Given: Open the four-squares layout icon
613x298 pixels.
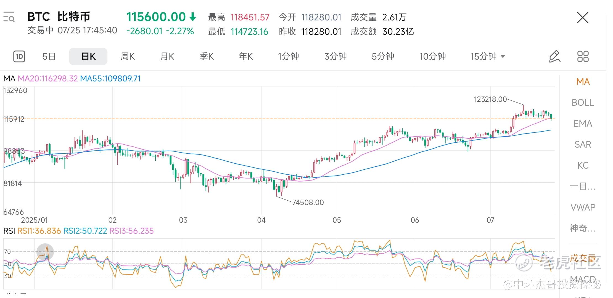Looking at the screenshot, I should coord(583,57).
